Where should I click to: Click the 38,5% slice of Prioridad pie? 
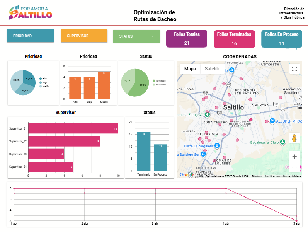pos(16,80)
